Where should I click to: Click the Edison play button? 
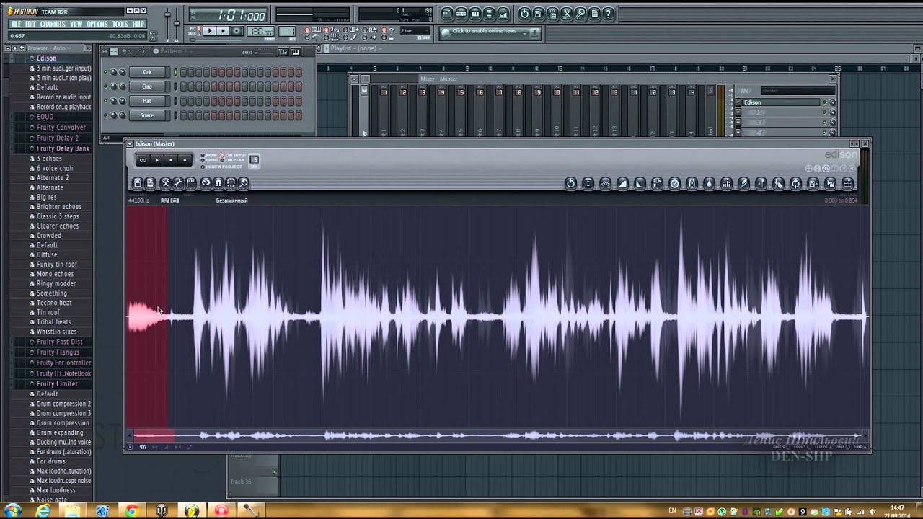coord(156,160)
